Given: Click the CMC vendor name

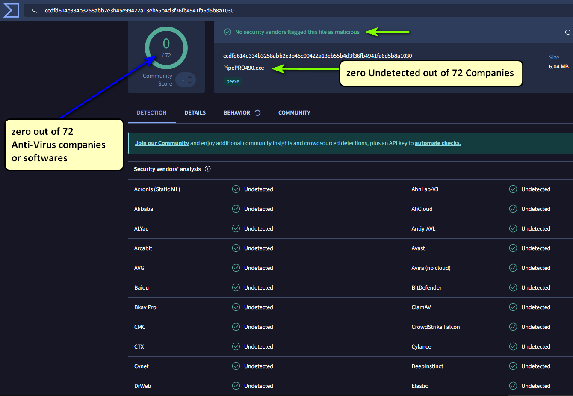Looking at the screenshot, I should pyautogui.click(x=140, y=327).
